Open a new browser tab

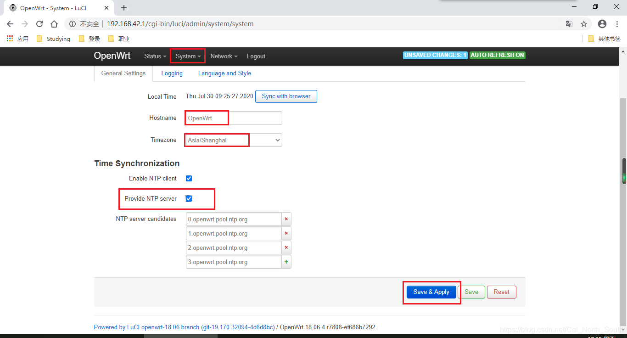pyautogui.click(x=124, y=8)
